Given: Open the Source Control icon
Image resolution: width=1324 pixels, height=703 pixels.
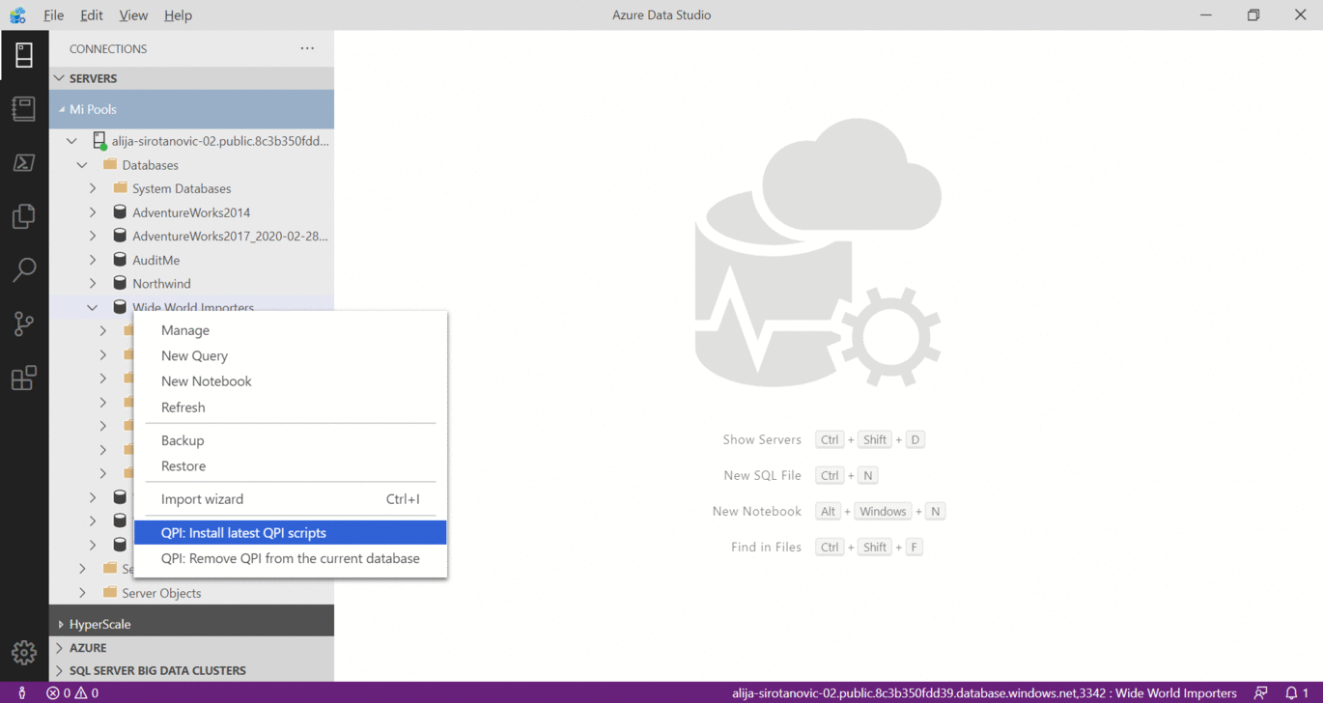Looking at the screenshot, I should click(24, 323).
